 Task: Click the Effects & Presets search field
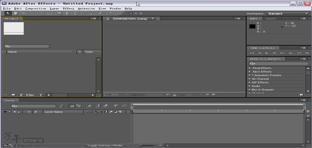[x=279, y=64]
